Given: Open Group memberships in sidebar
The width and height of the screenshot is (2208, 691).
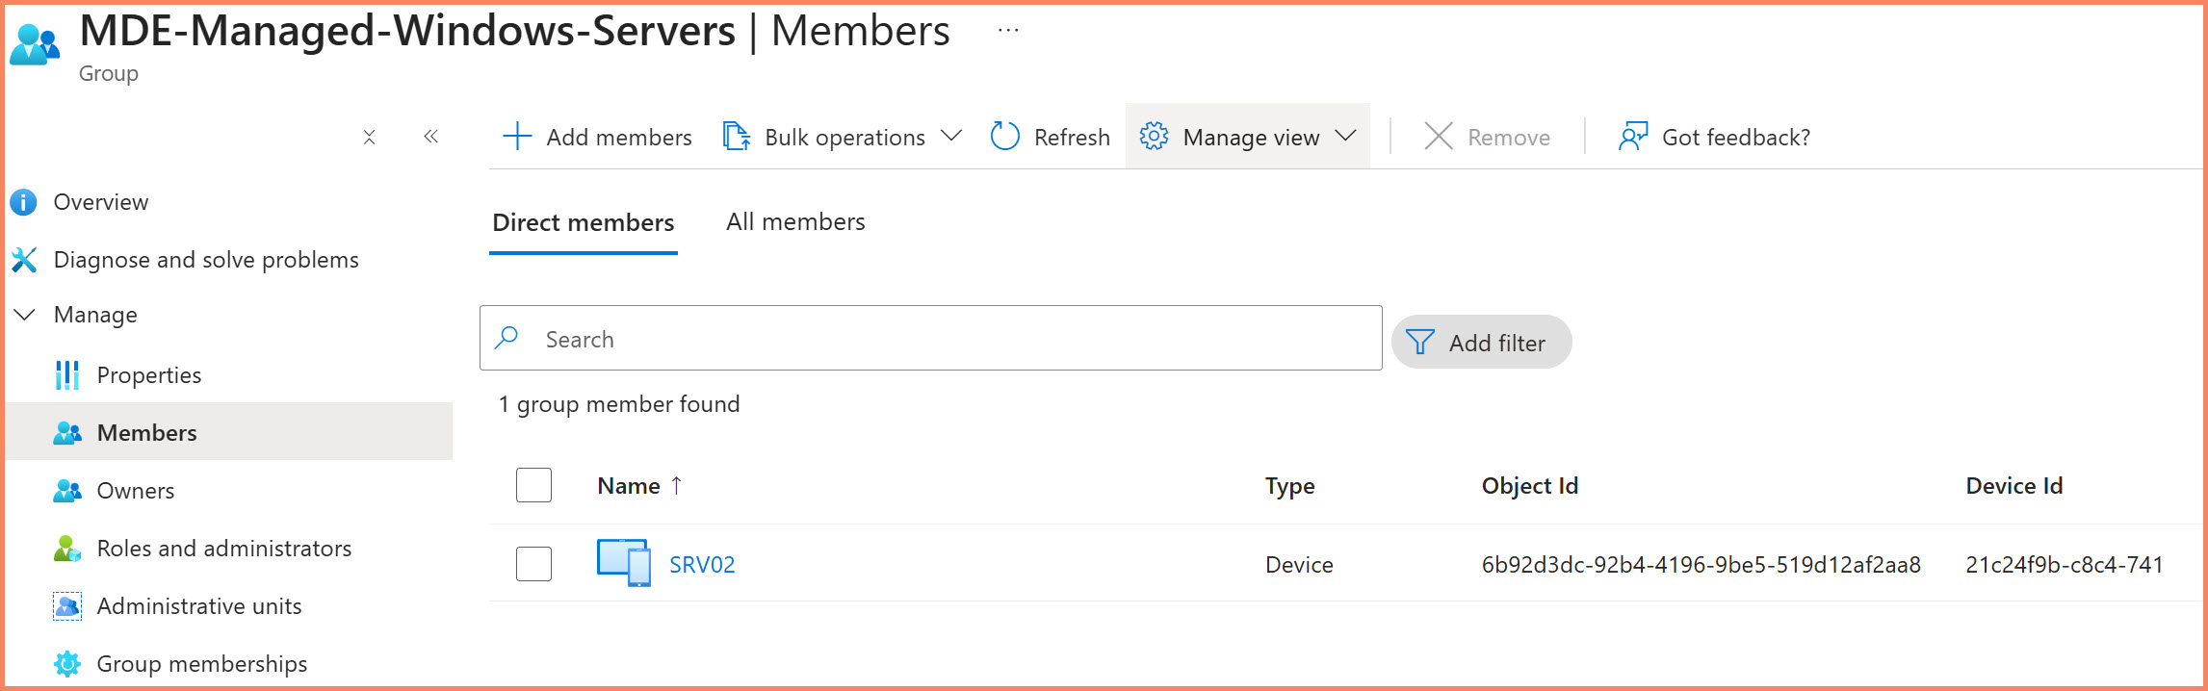Looking at the screenshot, I should click(202, 664).
